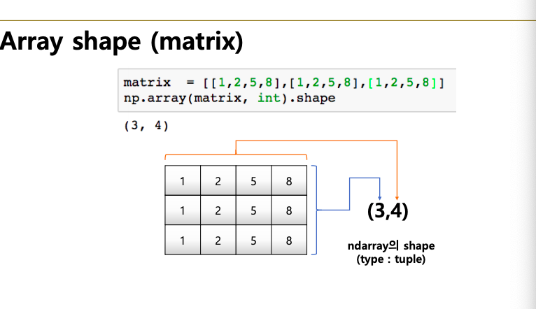
Task: Click the green 'int' keyword in the code
Action: (269, 98)
